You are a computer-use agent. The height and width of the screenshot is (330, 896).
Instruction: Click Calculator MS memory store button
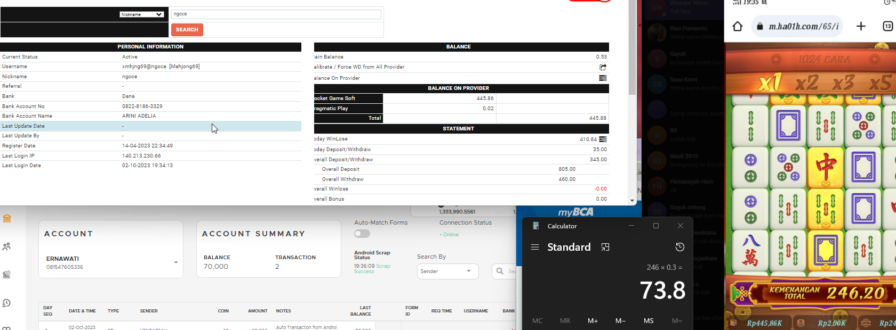tap(649, 320)
